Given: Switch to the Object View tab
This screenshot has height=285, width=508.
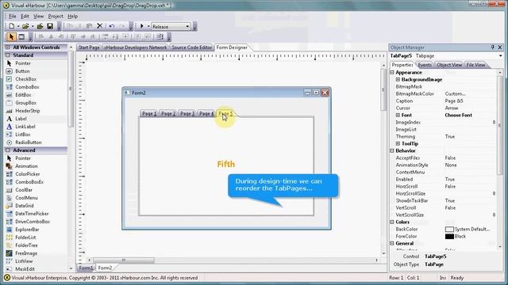Looking at the screenshot, I should 449,65.
